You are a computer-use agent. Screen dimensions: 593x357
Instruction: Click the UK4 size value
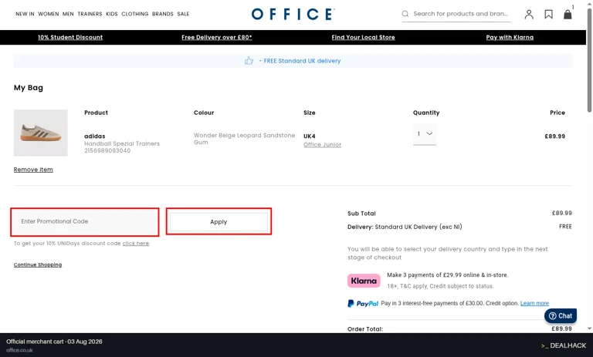click(310, 136)
